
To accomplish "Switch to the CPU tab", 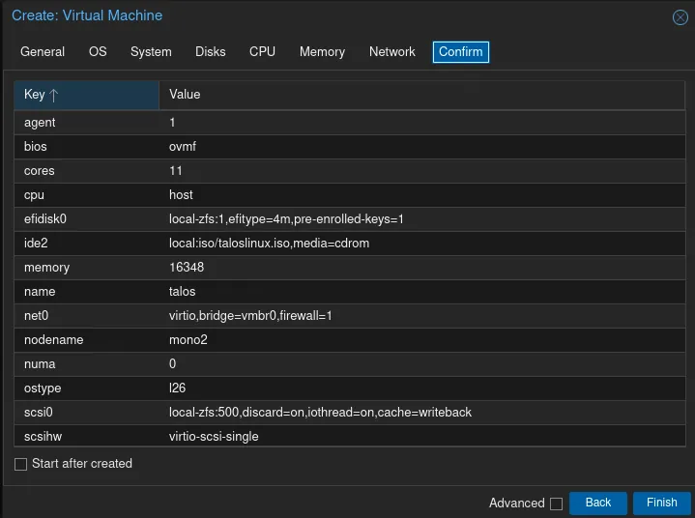I will click(262, 52).
